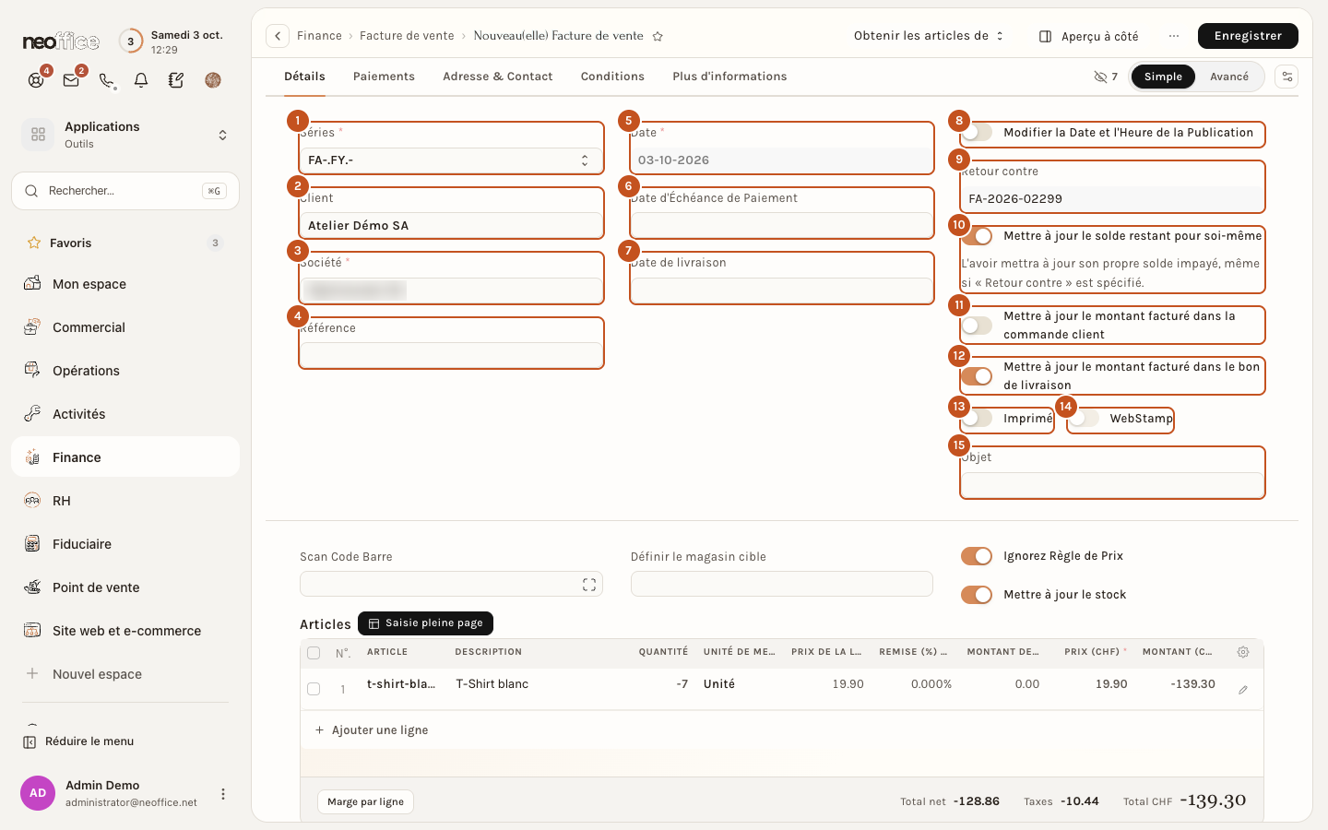This screenshot has height=830, width=1328.
Task: Click the barcode scan icon
Action: click(x=589, y=585)
